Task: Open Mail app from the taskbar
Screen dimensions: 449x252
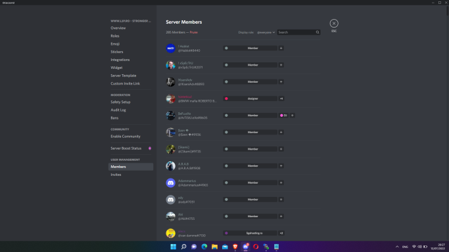Action: (x=225, y=247)
